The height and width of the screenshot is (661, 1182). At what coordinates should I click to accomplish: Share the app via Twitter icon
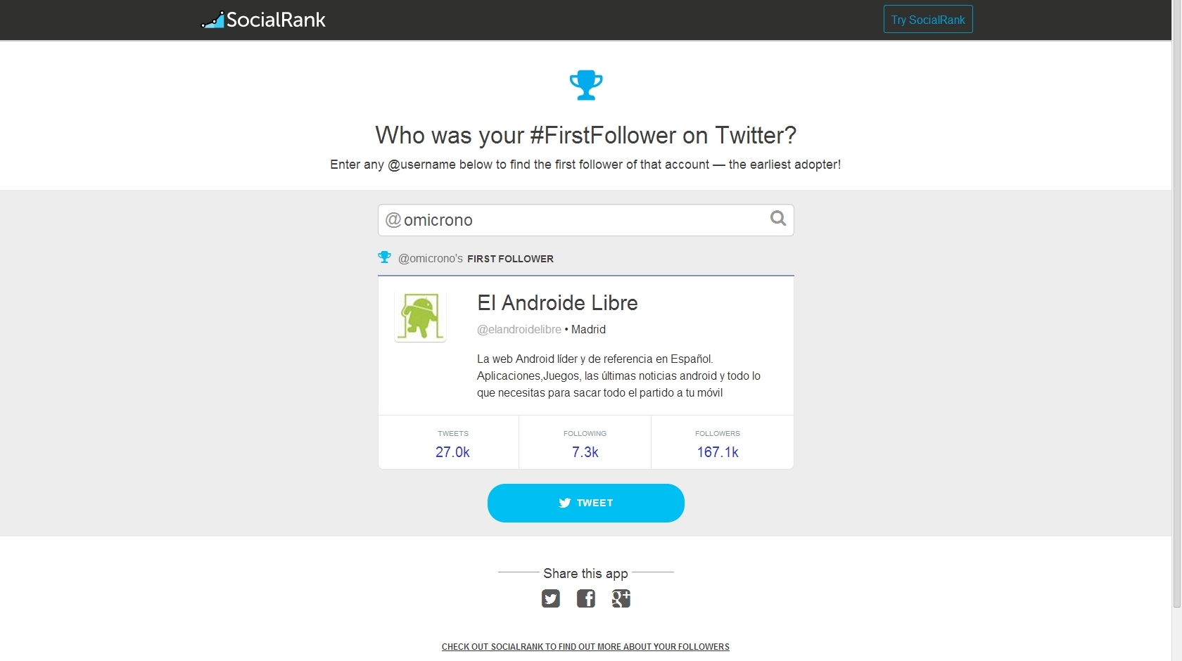click(550, 598)
